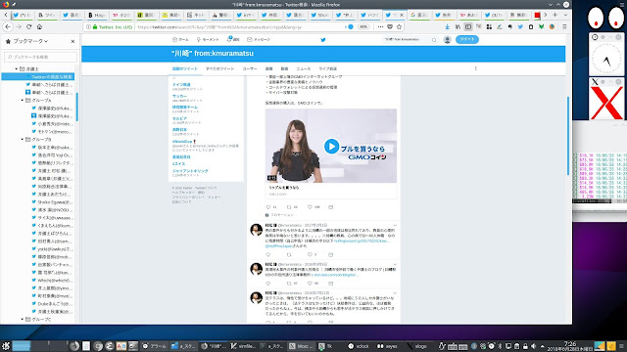Open the Twitter home (ホーム) nav item
Image resolution: width=627 pixels, height=352 pixels.
[180, 39]
